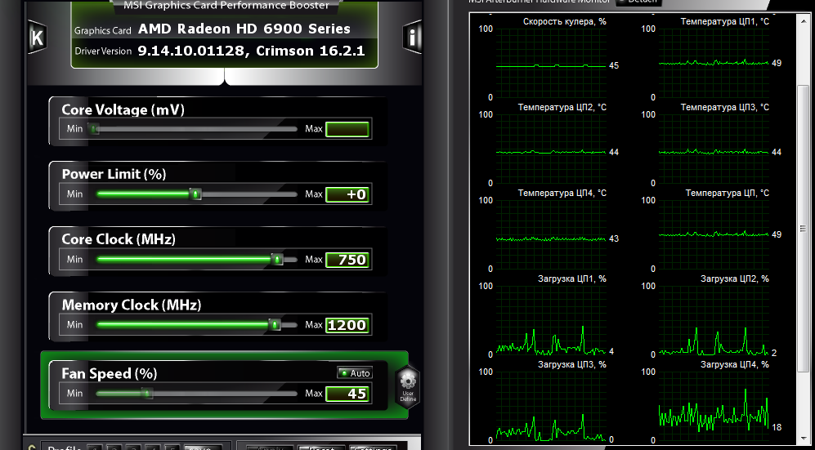Click the Power Limit +0 value field

point(347,194)
